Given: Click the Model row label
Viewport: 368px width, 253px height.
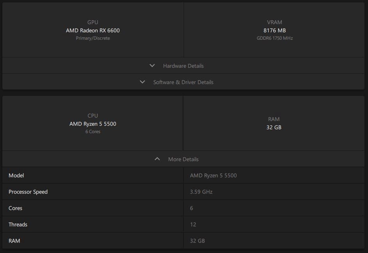Looking at the screenshot, I should point(16,176).
